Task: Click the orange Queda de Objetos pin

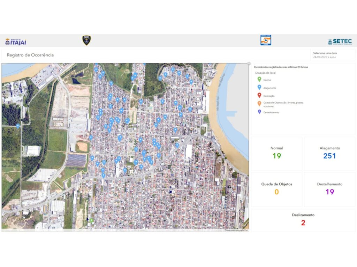Action: click(259, 104)
